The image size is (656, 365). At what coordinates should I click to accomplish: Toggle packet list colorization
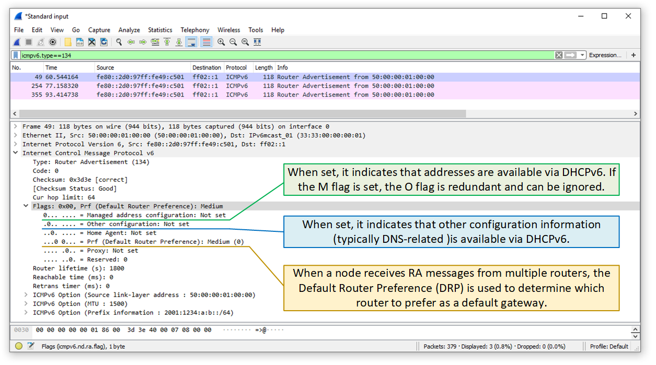[205, 42]
